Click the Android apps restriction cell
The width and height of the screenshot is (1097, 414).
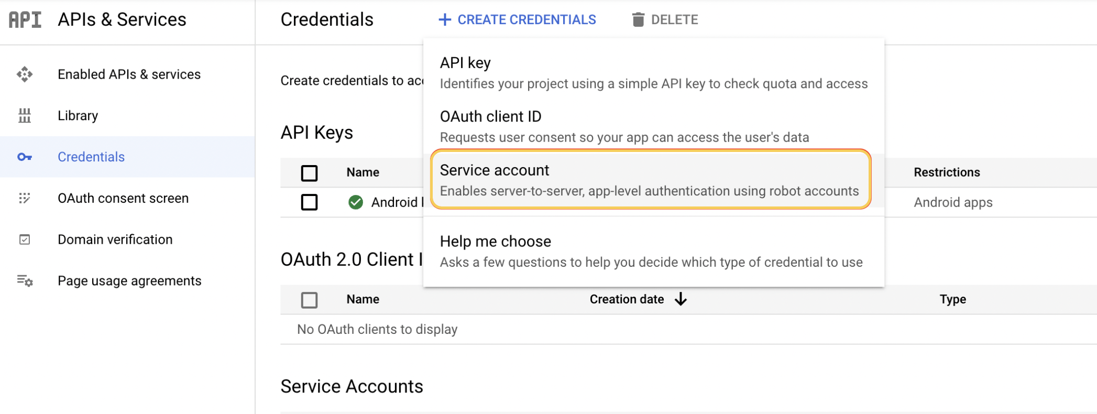pyautogui.click(x=953, y=202)
